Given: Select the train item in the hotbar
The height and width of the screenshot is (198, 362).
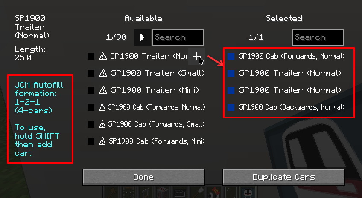Looking at the screenshot, I should [x=248, y=192].
